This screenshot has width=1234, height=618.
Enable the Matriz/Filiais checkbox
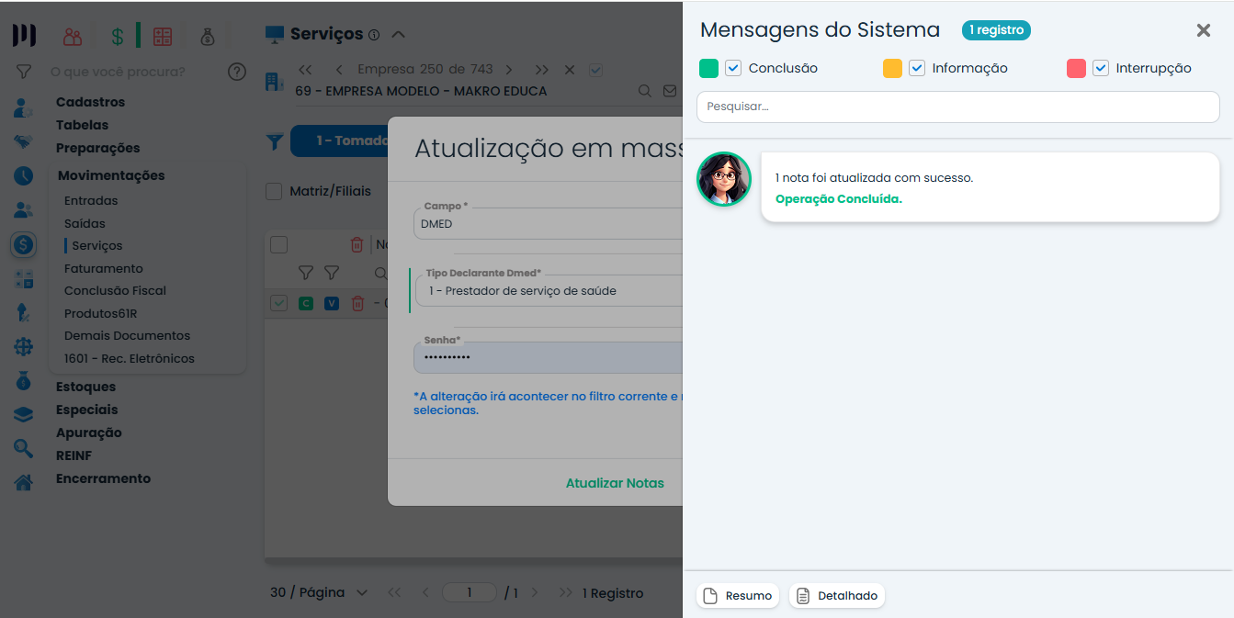tap(274, 191)
